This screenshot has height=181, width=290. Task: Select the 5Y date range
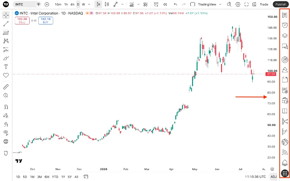click(x=70, y=177)
